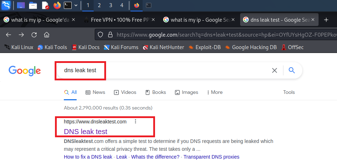Click the Google search magnifier button

(292, 70)
